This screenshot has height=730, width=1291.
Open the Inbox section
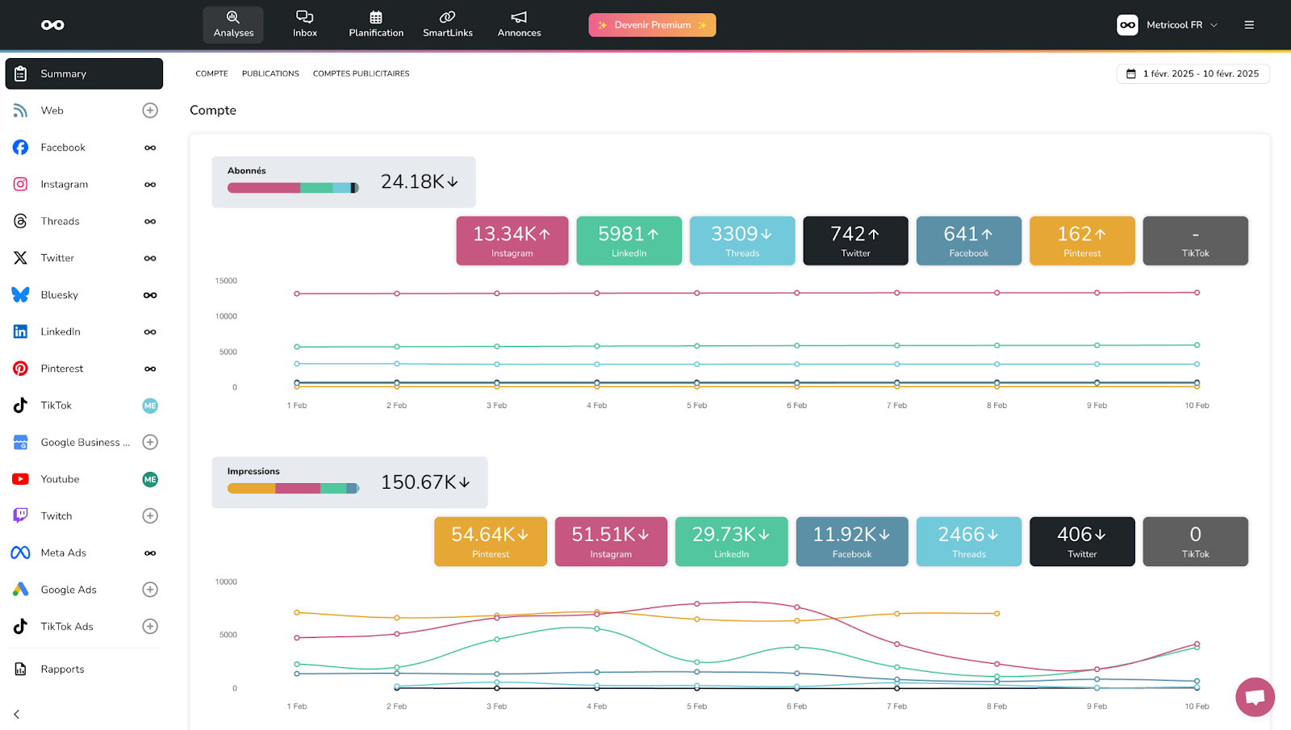click(x=304, y=24)
